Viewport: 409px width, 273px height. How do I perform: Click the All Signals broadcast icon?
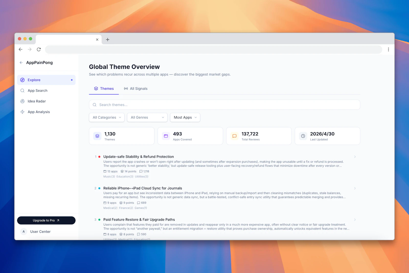[x=126, y=89]
